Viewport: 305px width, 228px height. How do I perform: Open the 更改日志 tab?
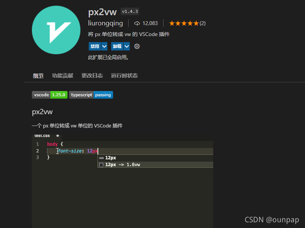click(92, 75)
